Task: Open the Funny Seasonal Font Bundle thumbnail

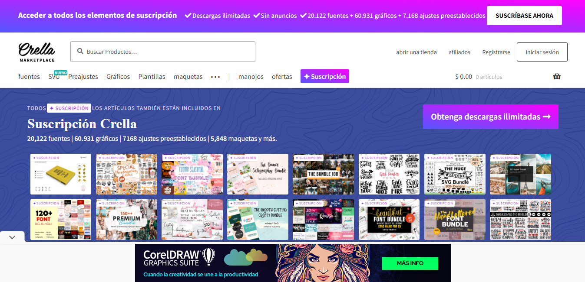Action: [192, 174]
